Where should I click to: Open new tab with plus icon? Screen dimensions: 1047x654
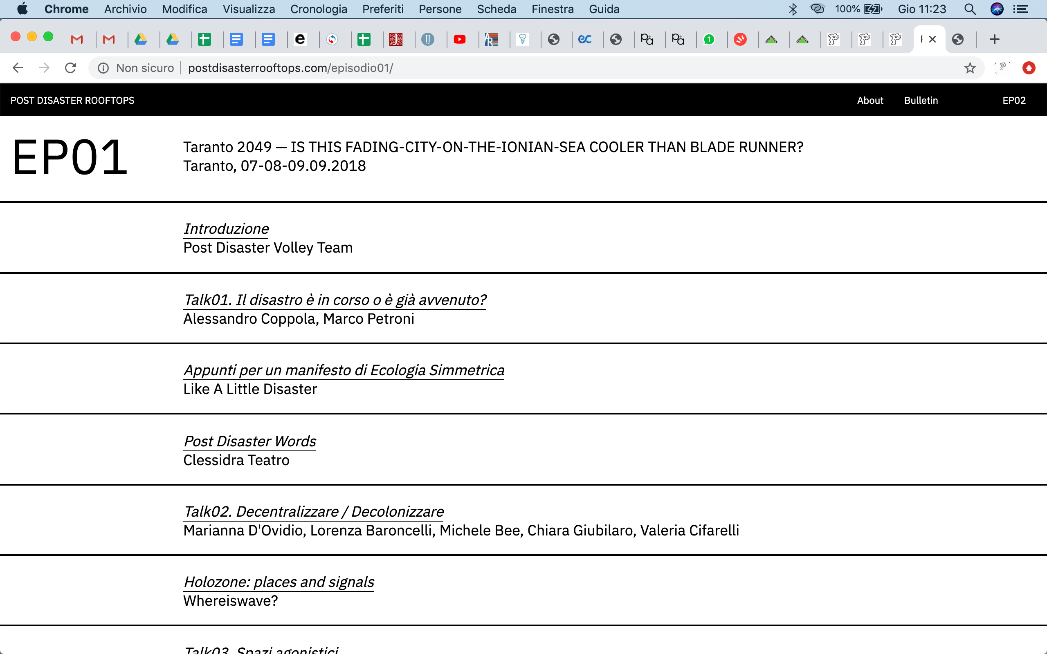pos(994,39)
